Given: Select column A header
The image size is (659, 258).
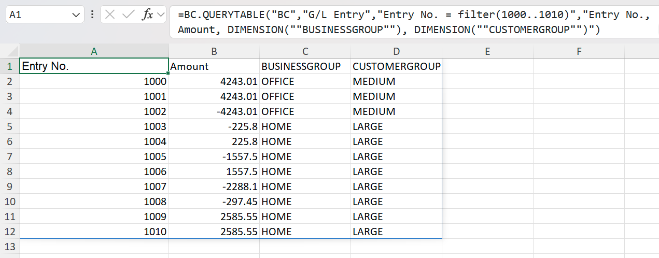Looking at the screenshot, I should coord(94,51).
